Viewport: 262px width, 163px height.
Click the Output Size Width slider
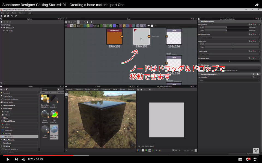click(227, 27)
